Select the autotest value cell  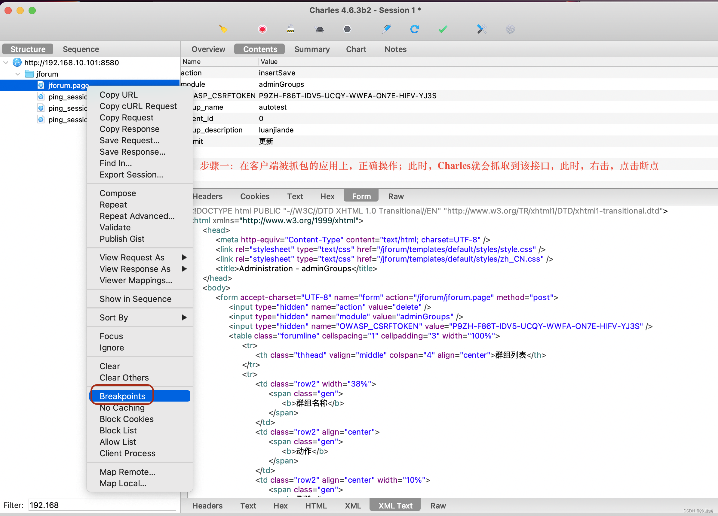coord(273,107)
